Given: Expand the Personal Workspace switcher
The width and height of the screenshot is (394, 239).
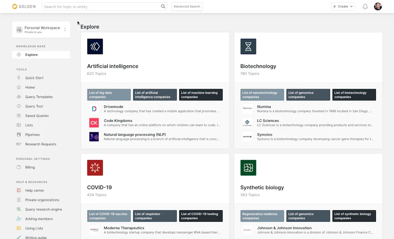Looking at the screenshot, I should coord(41,30).
